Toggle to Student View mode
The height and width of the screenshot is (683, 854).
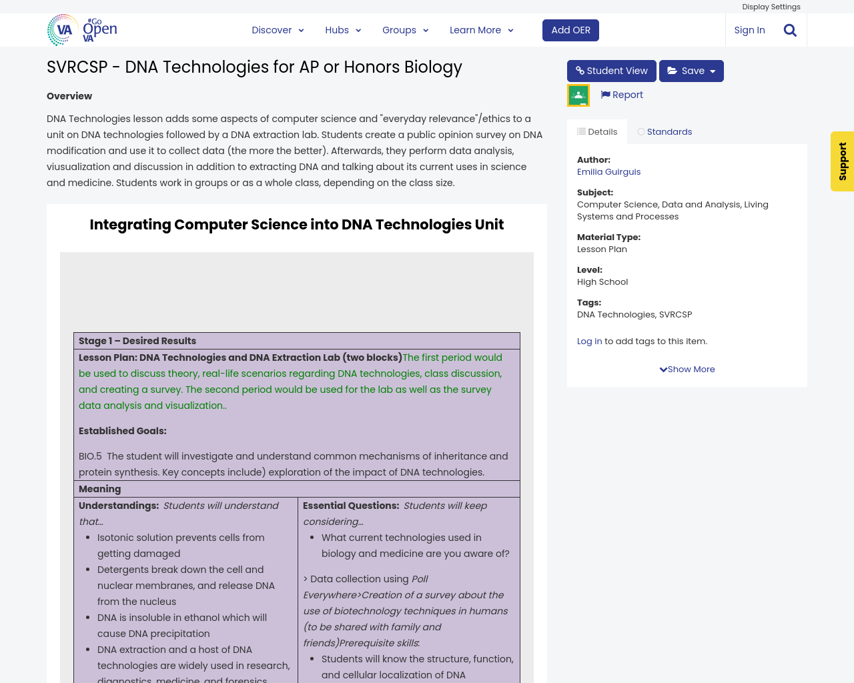(x=610, y=69)
